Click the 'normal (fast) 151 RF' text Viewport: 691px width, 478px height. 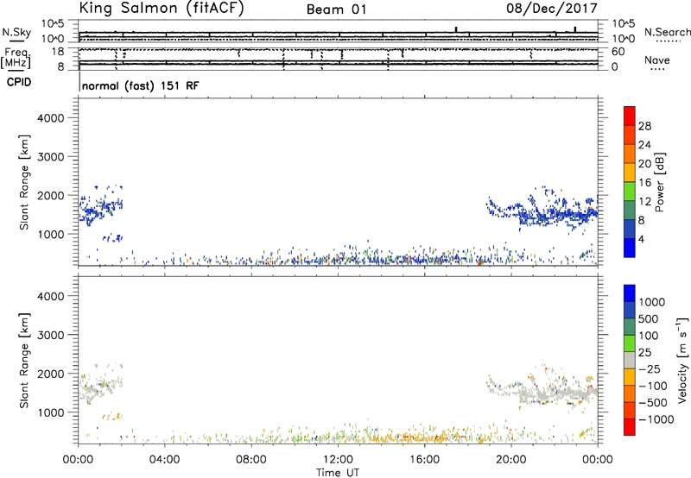coord(140,85)
